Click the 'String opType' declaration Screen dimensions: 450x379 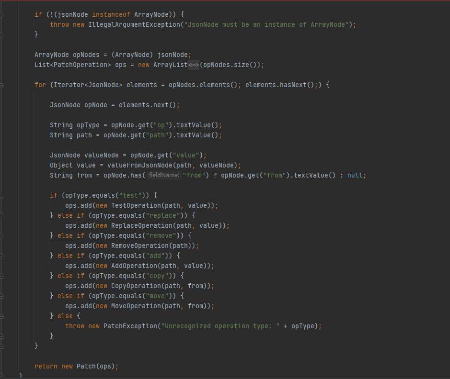pyautogui.click(x=75, y=125)
